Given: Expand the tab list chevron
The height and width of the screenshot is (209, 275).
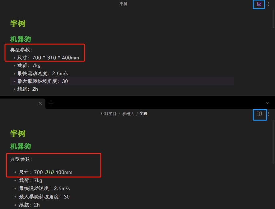Looking at the screenshot, I should pos(268,103).
